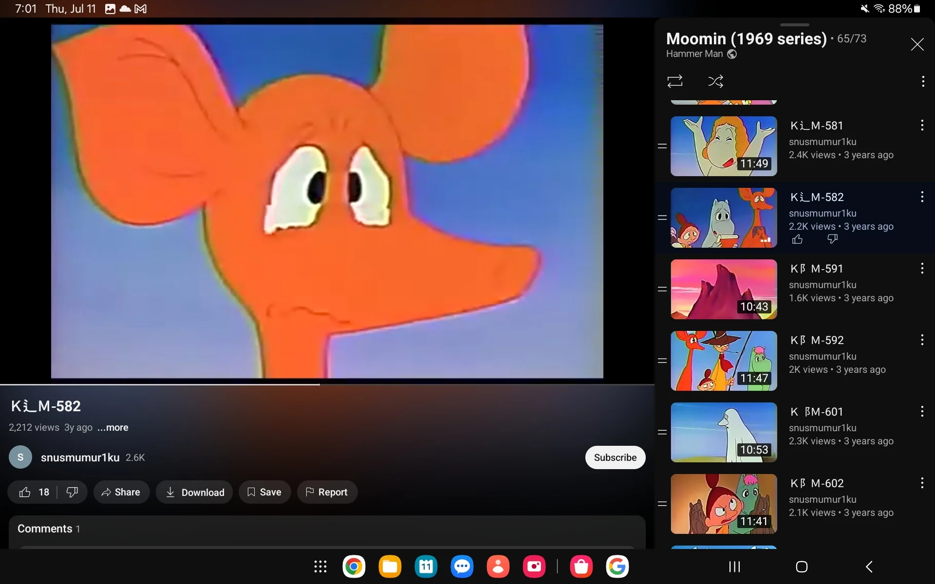Open Contacts app in taskbar
The image size is (935, 584).
[x=498, y=566]
